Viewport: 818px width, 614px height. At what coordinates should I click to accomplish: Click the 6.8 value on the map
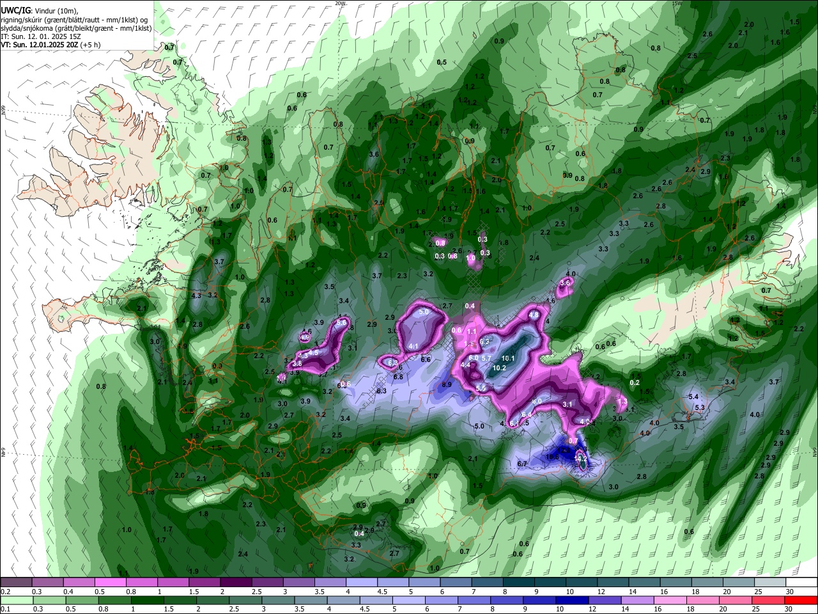coord(397,377)
